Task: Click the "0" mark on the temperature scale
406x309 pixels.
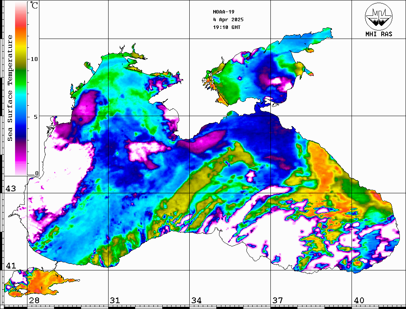Action: 37,173
